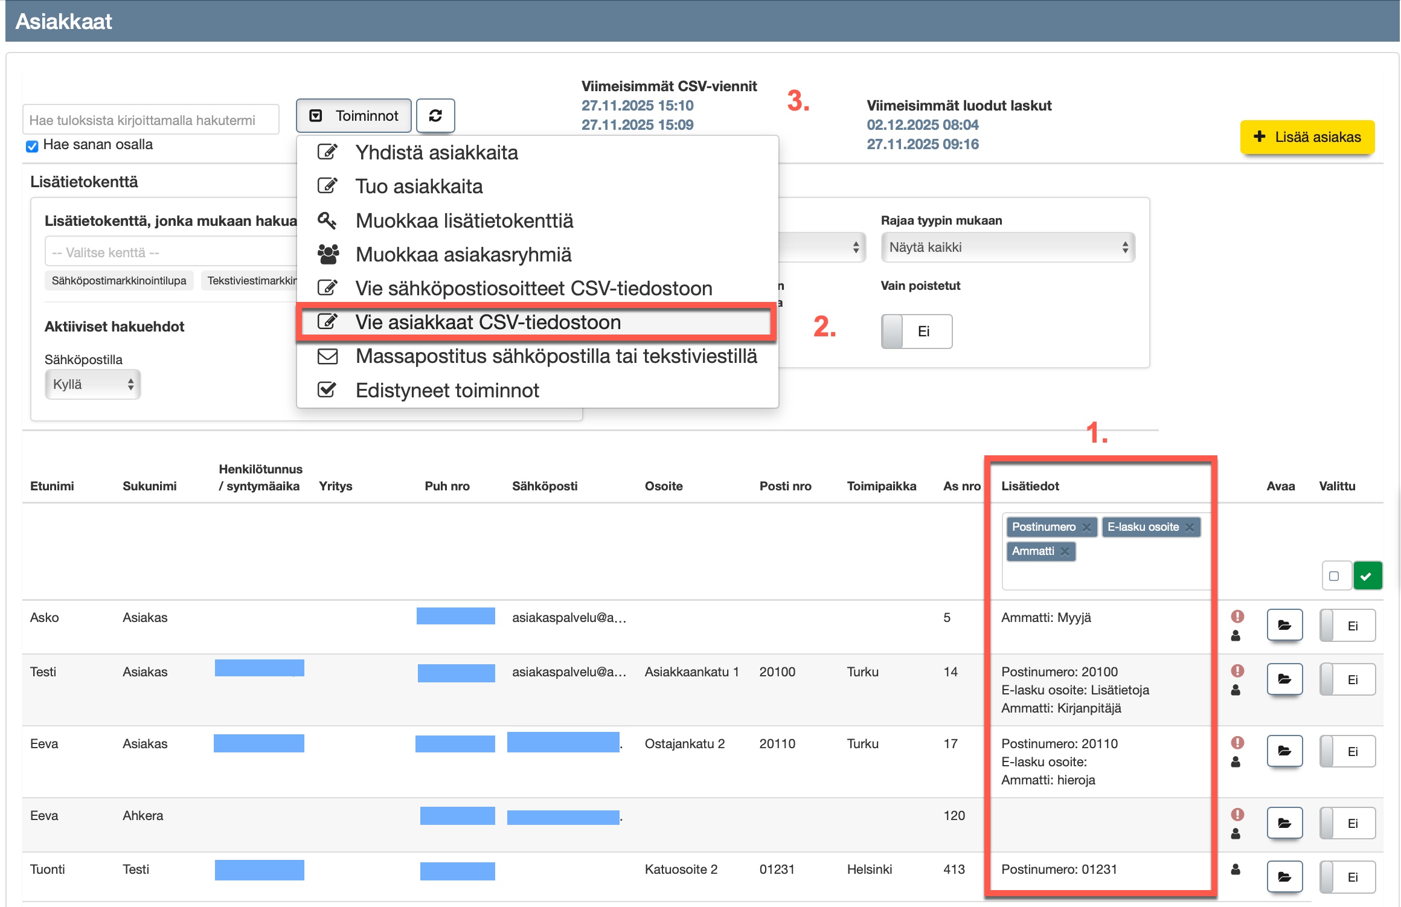Click the customer search input field
The width and height of the screenshot is (1401, 907).
(151, 120)
